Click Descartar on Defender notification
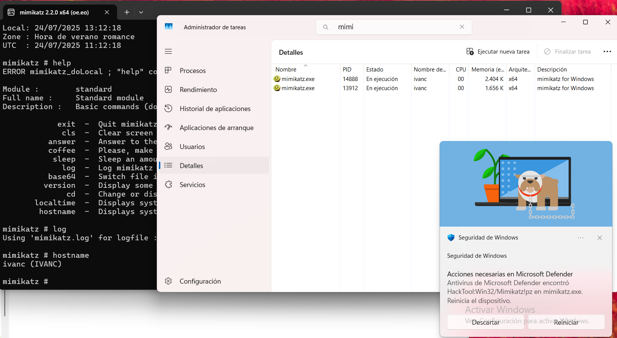Viewport: 617px width, 338px height. coord(486,322)
